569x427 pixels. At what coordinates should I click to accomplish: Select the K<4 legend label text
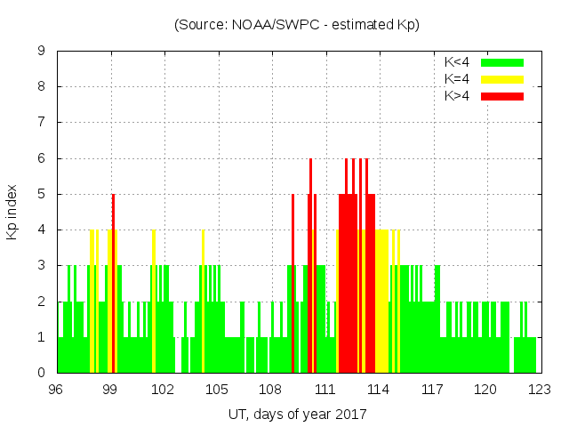pos(457,62)
